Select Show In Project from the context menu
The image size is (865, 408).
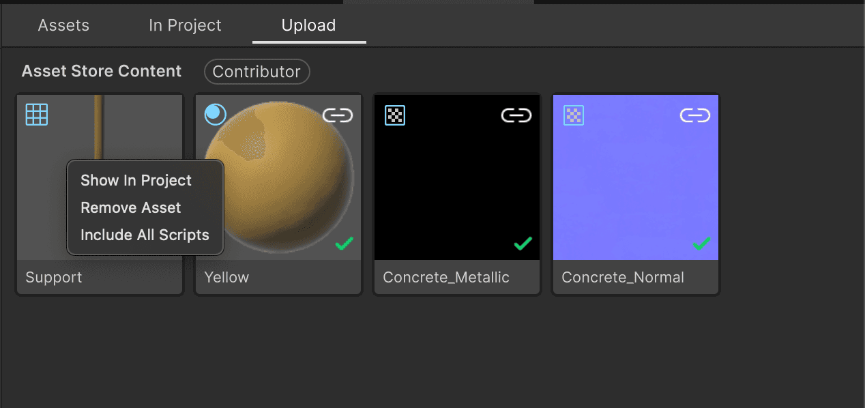[136, 180]
